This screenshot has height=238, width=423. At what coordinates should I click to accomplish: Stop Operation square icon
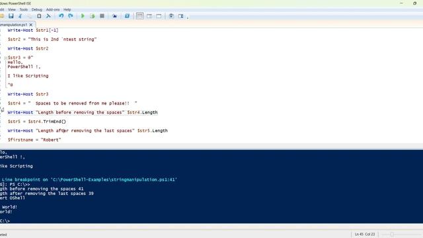click(102, 16)
